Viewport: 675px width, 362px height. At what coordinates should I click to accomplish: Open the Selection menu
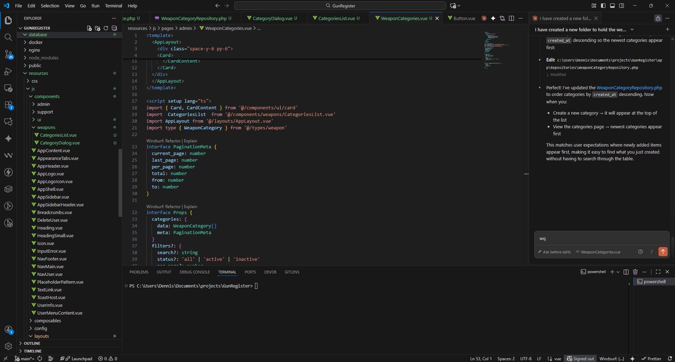click(49, 5)
